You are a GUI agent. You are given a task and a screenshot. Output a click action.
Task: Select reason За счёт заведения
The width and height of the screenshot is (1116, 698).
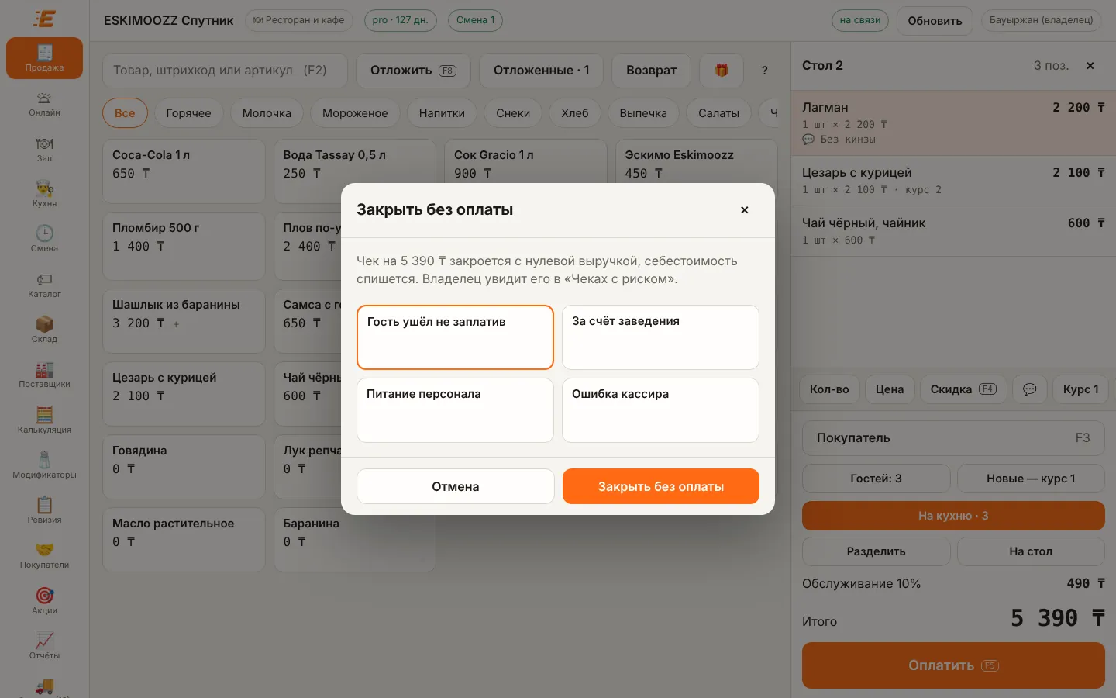pyautogui.click(x=660, y=337)
